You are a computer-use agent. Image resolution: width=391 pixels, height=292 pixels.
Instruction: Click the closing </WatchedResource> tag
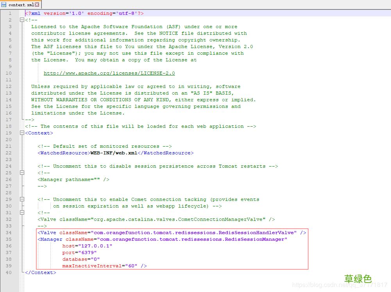[x=166, y=153]
